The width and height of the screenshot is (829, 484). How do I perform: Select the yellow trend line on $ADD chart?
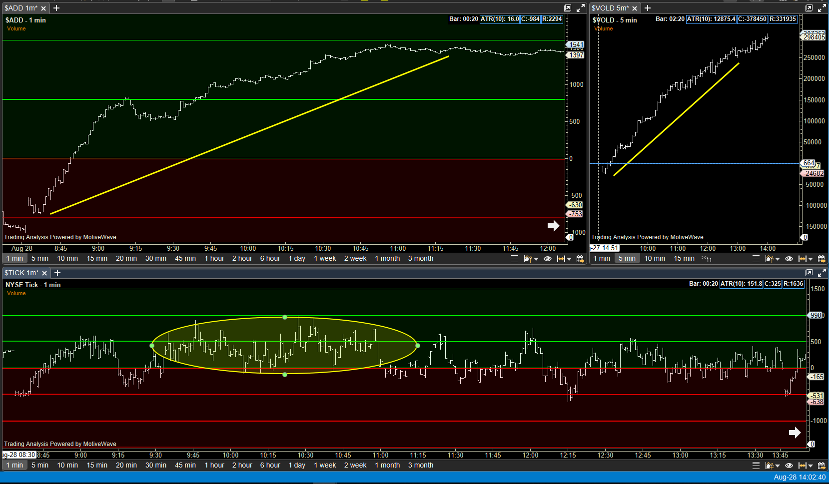point(250,135)
